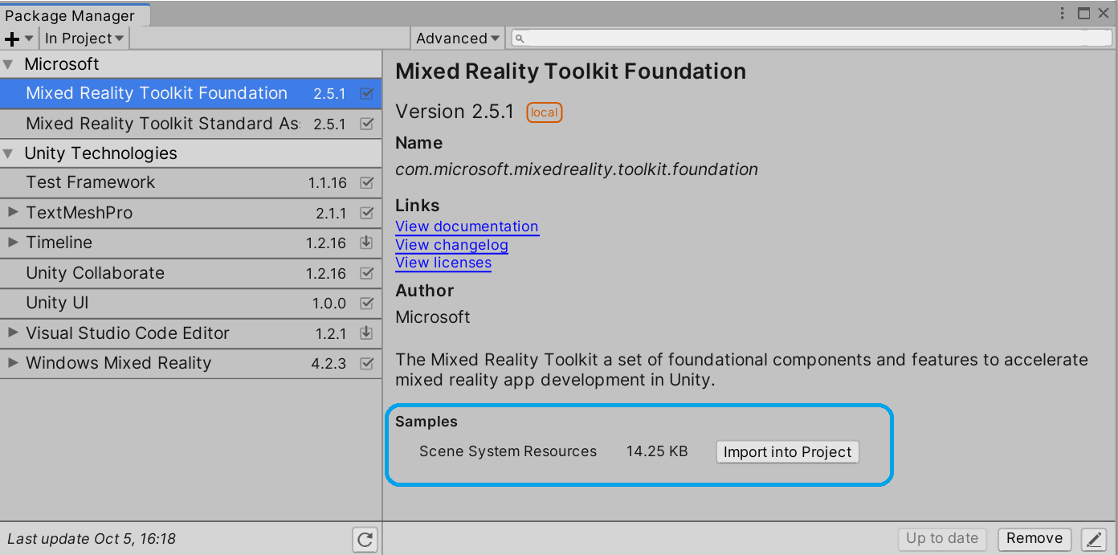Viewport: 1118px width, 555px height.
Task: Open the window options three-dot menu
Action: click(1063, 13)
